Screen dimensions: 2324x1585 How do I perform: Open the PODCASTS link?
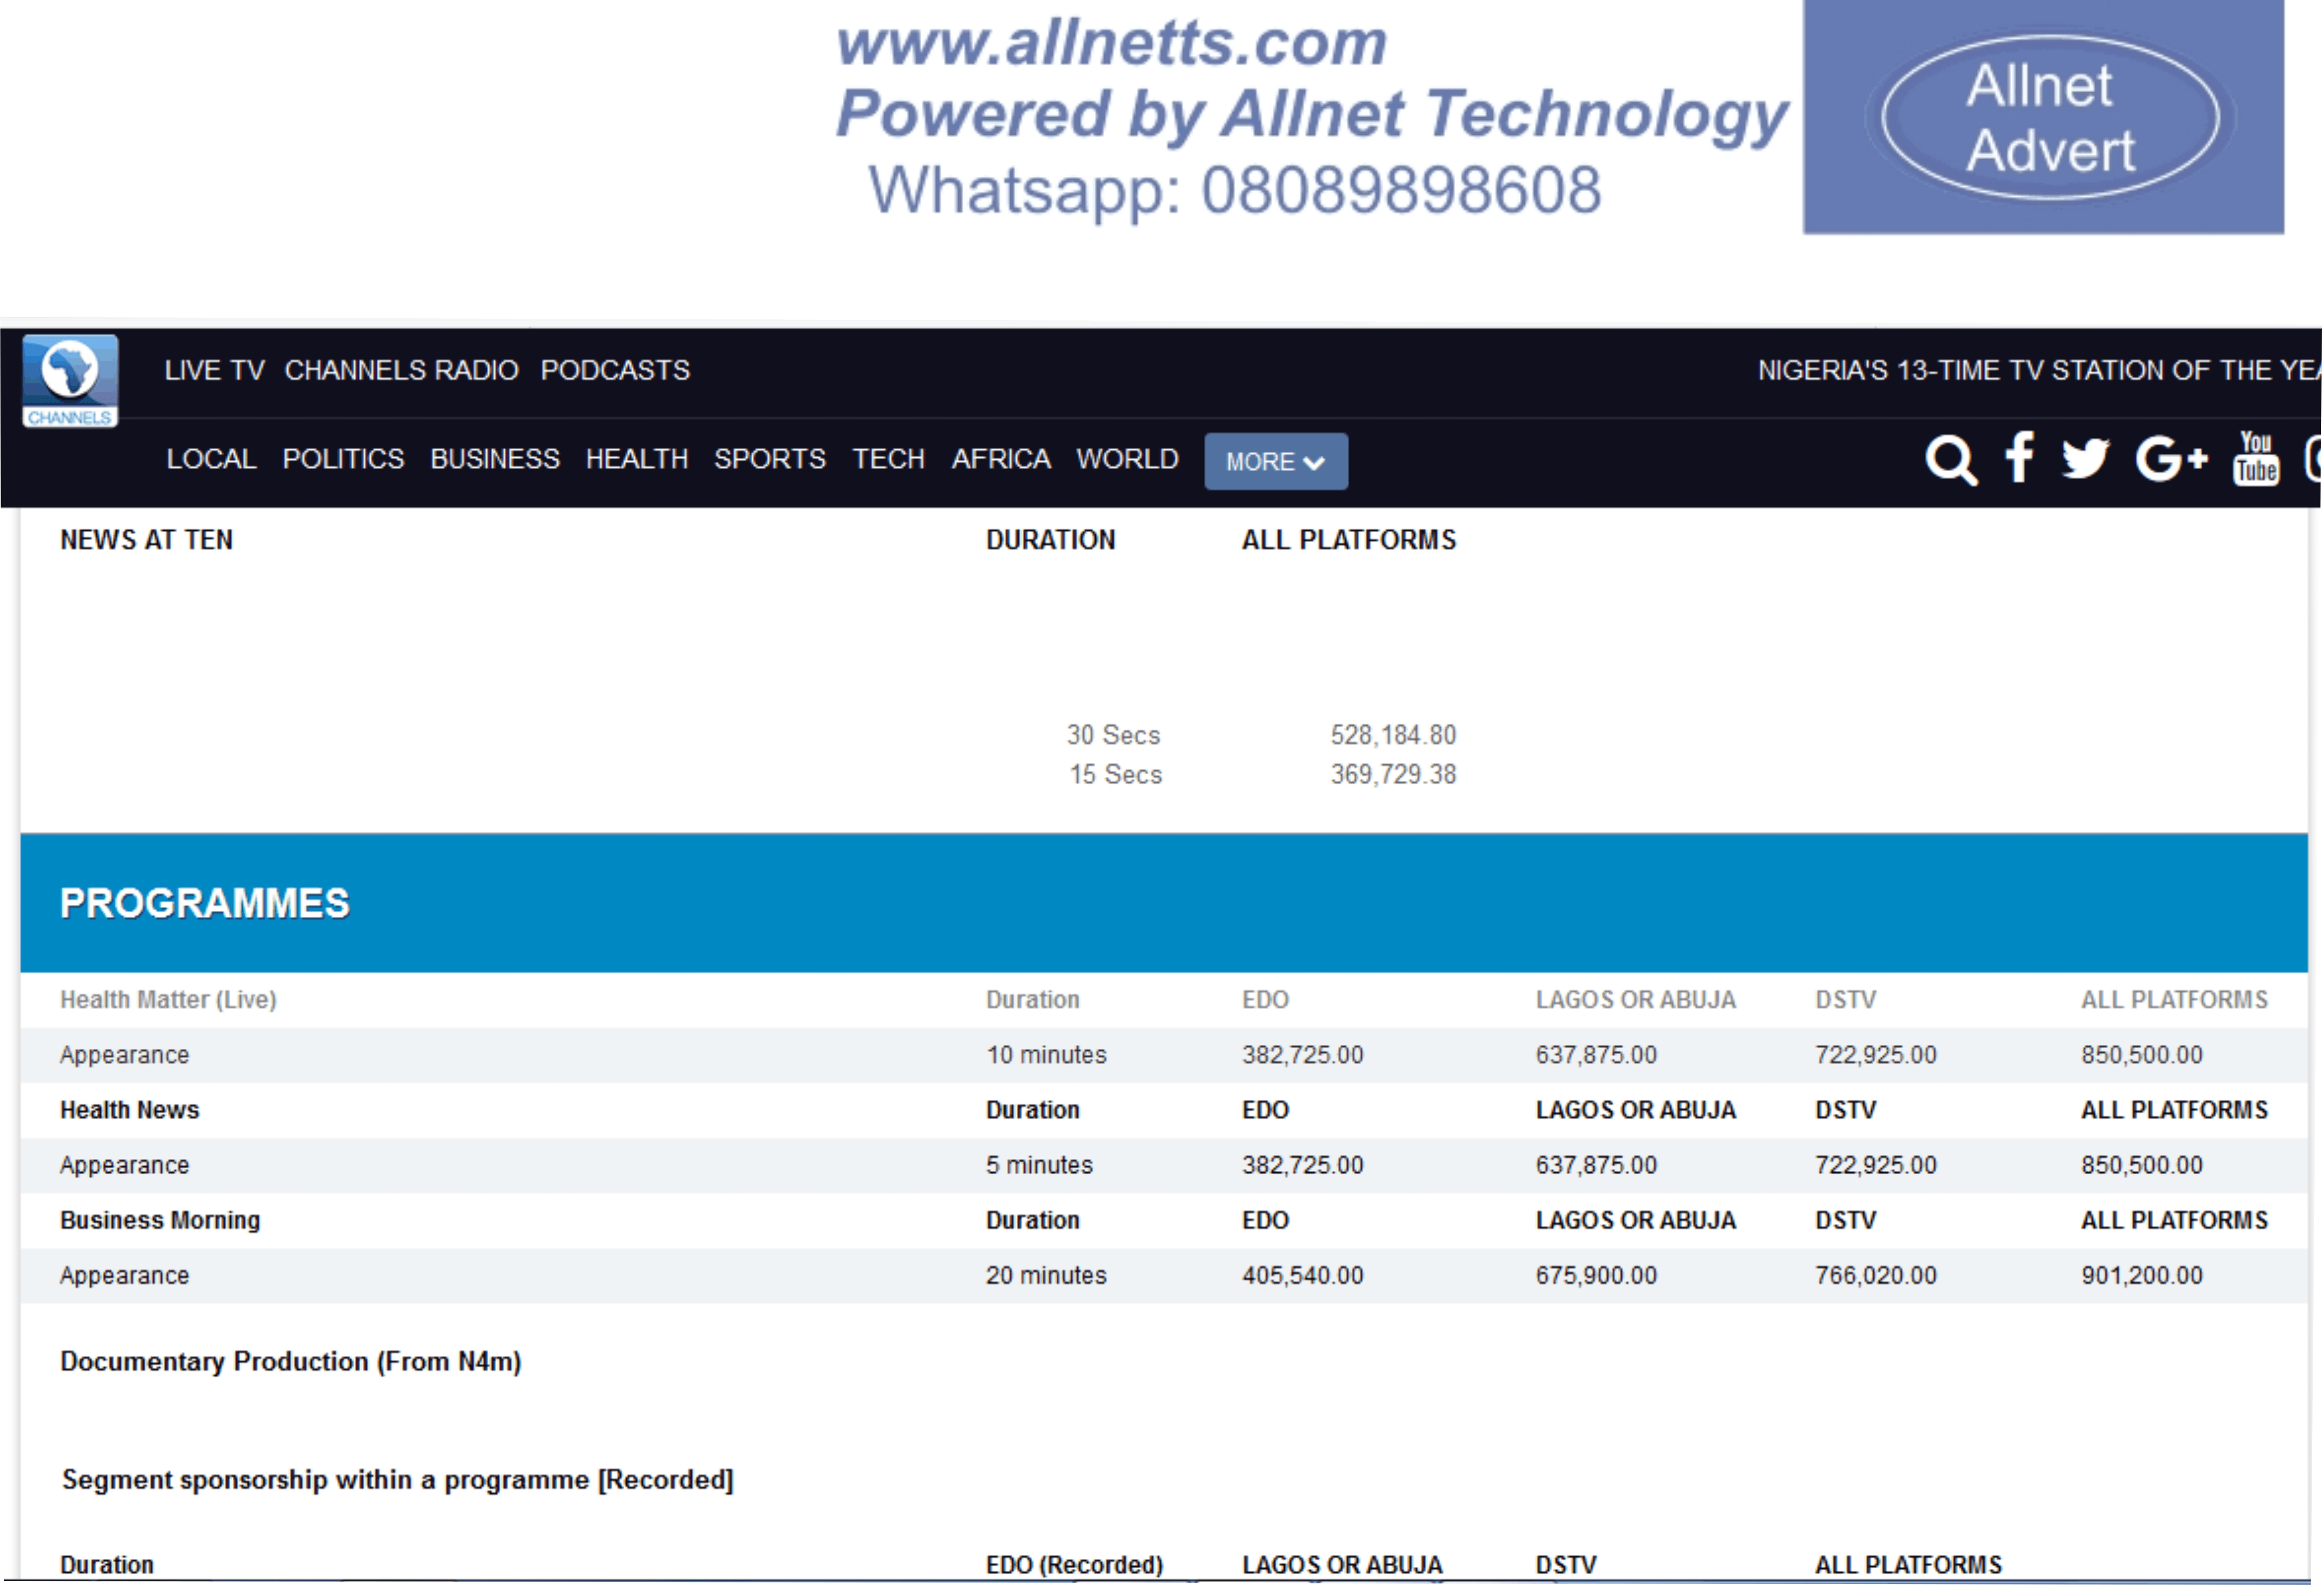[x=615, y=371]
